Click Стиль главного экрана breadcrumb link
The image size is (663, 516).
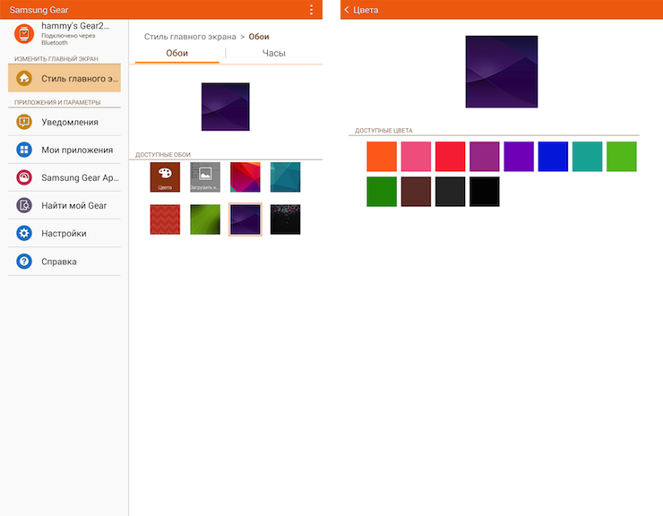(x=190, y=37)
